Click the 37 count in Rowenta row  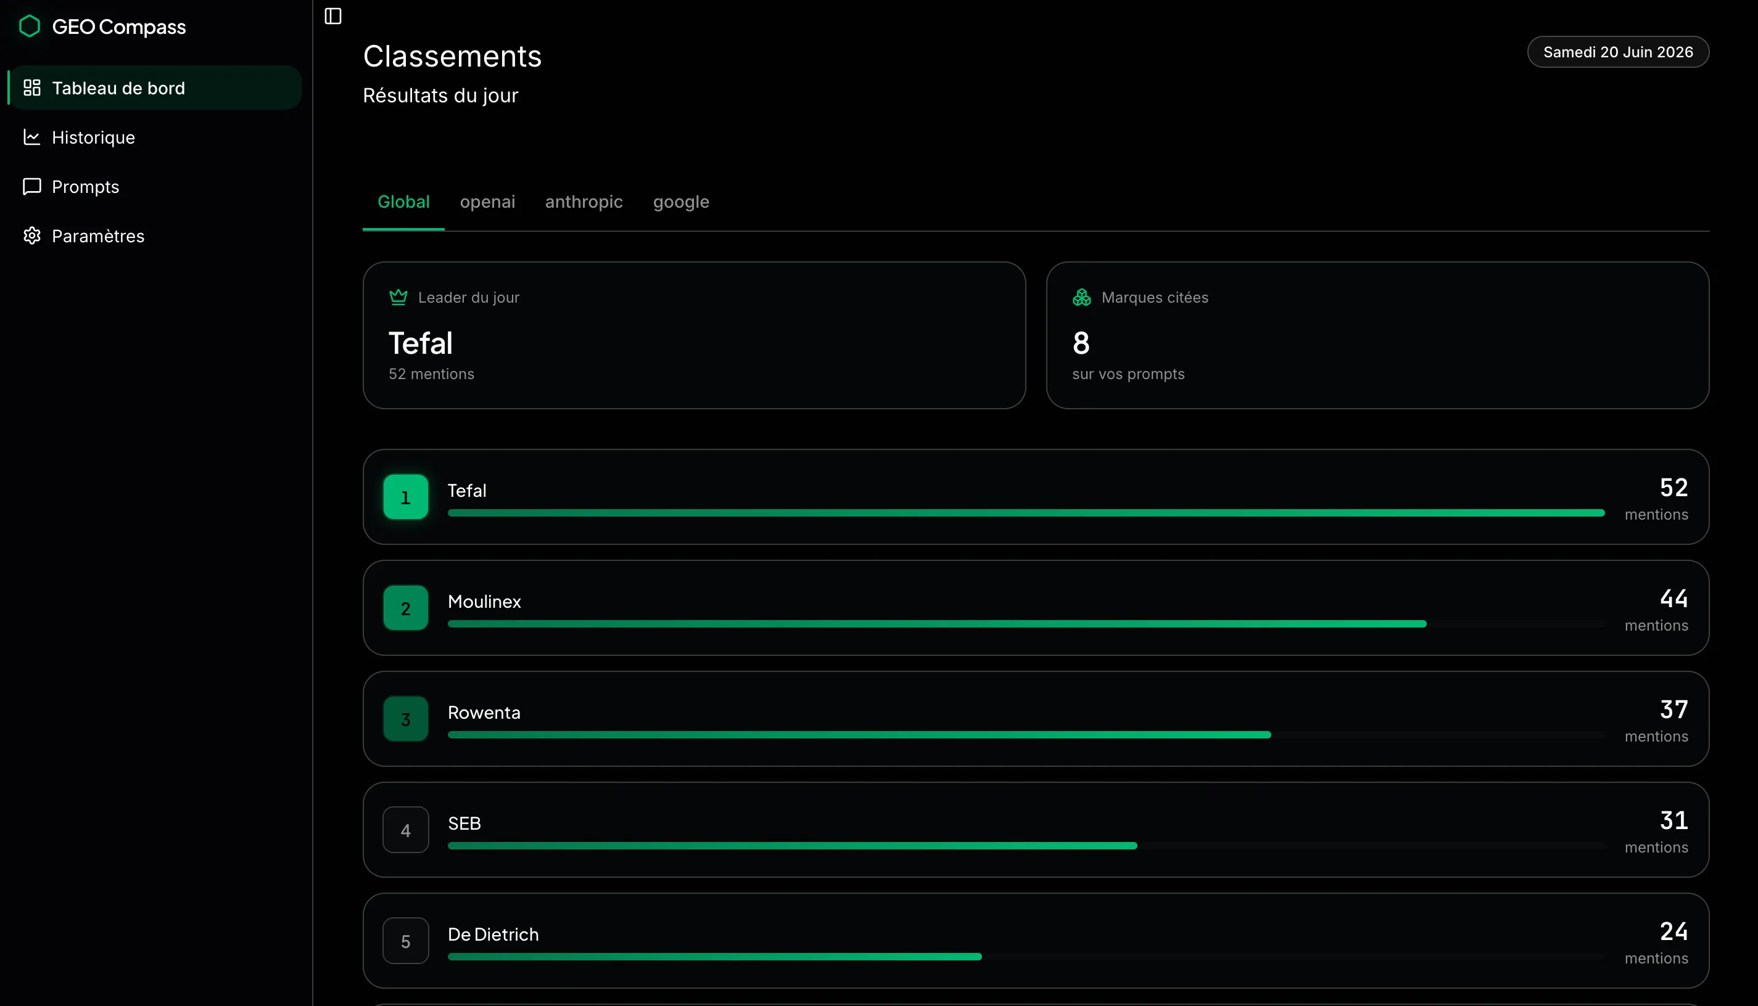coord(1673,709)
